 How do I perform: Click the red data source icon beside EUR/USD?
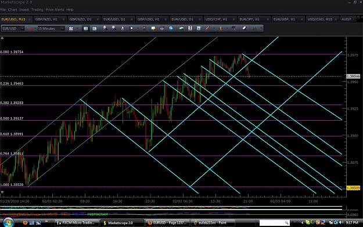(29, 28)
